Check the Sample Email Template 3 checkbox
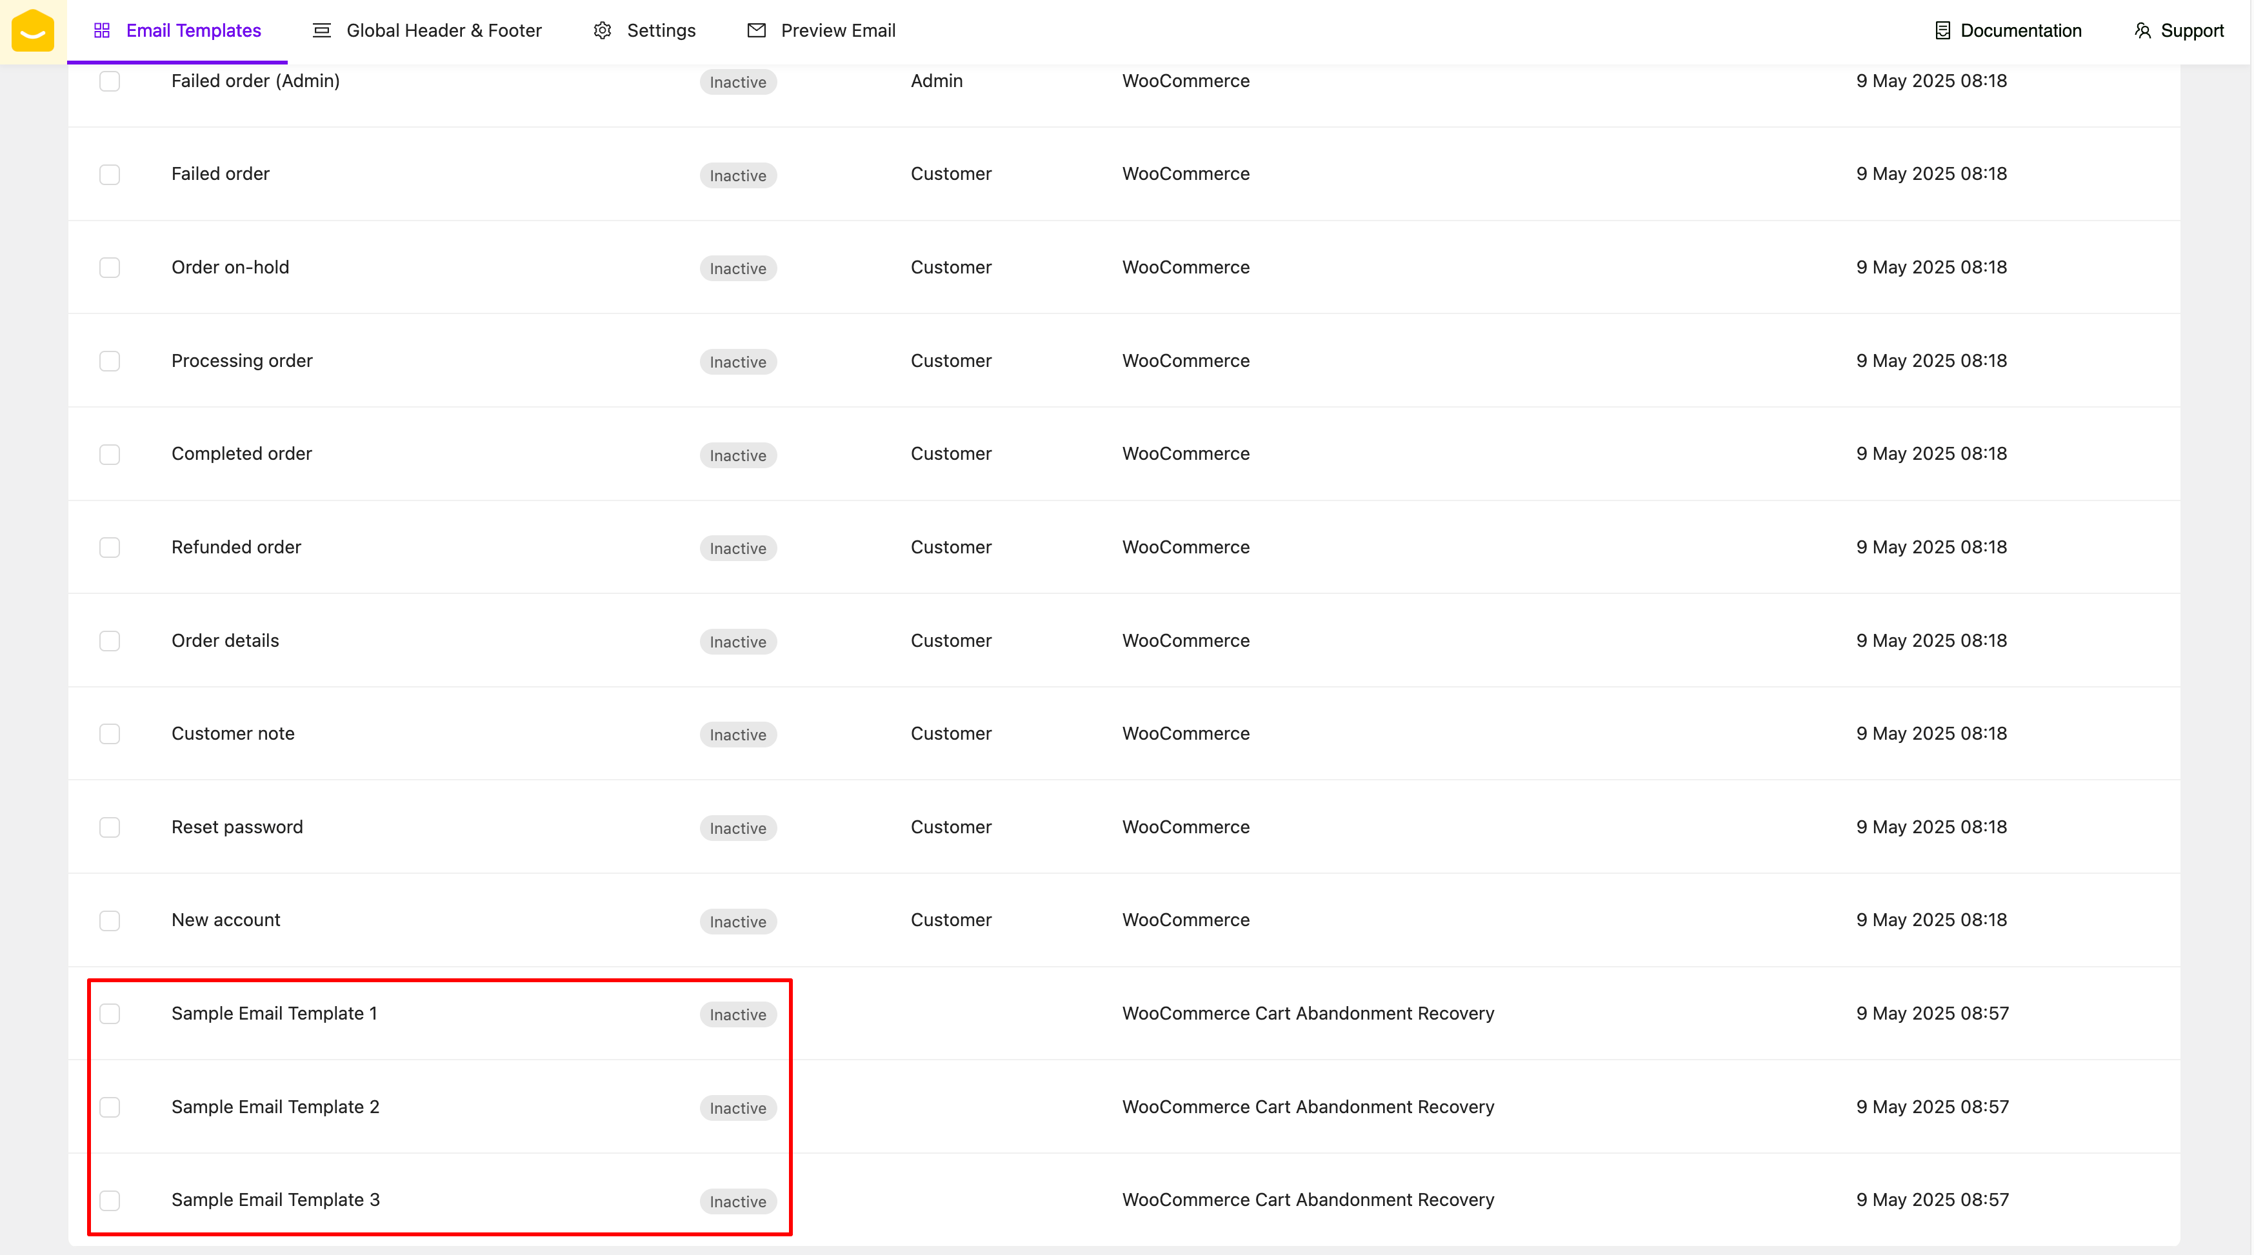 click(x=110, y=1200)
